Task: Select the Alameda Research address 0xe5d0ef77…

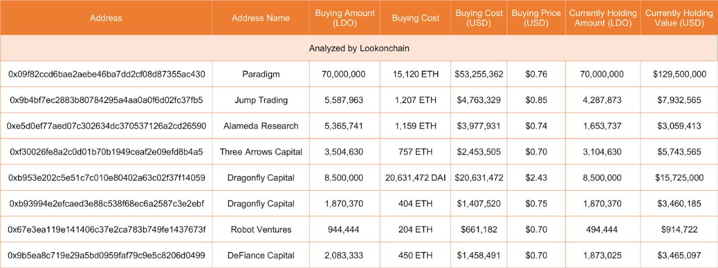Action: (x=106, y=126)
